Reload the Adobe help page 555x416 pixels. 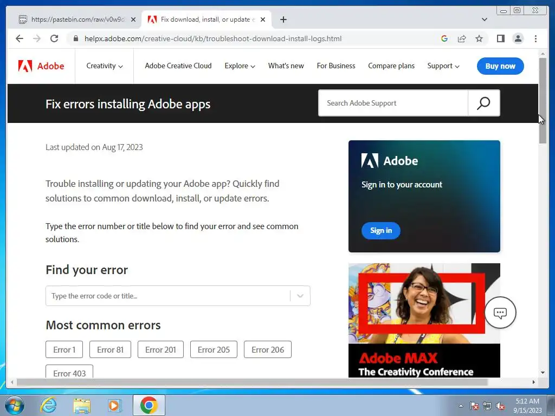[x=54, y=38]
